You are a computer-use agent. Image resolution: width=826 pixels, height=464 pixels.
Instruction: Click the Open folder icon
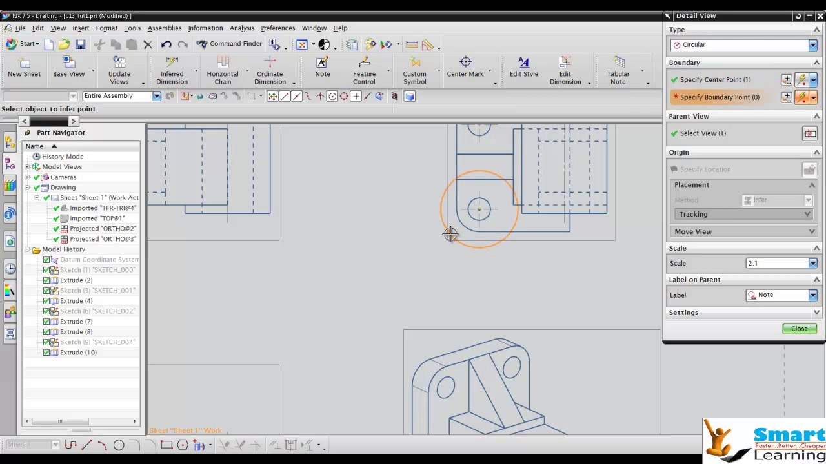tap(64, 44)
